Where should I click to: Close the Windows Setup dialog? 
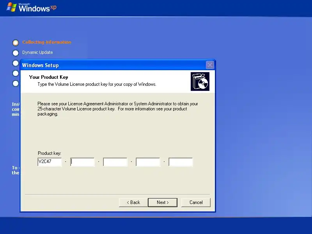tap(210, 65)
